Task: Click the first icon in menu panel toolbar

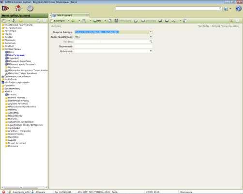Action: 4,21
